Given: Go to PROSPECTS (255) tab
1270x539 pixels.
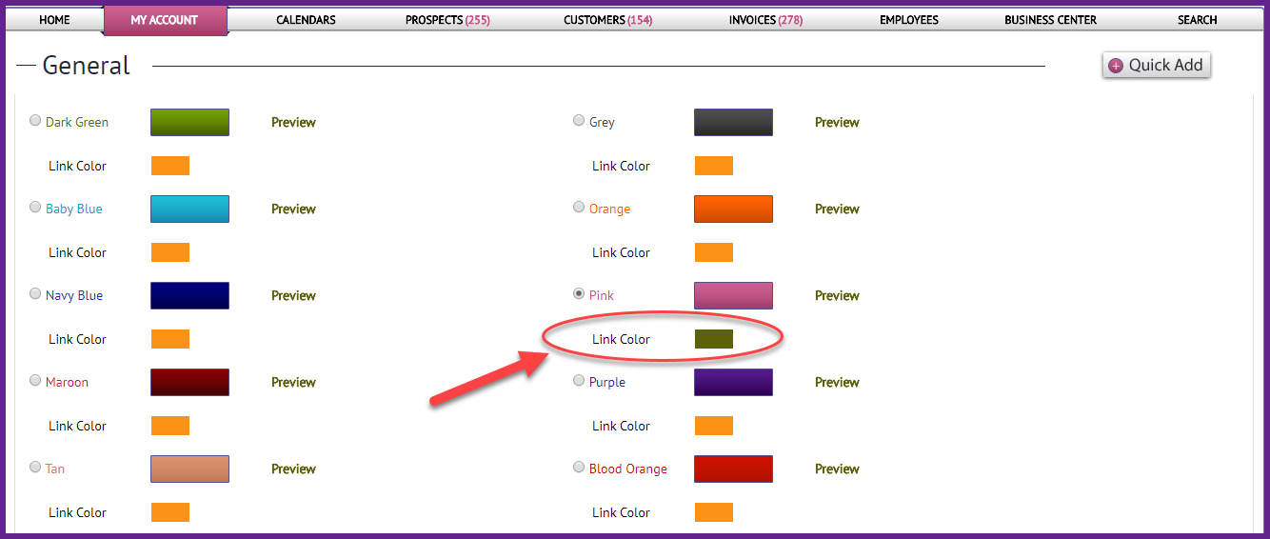Looking at the screenshot, I should tap(447, 20).
